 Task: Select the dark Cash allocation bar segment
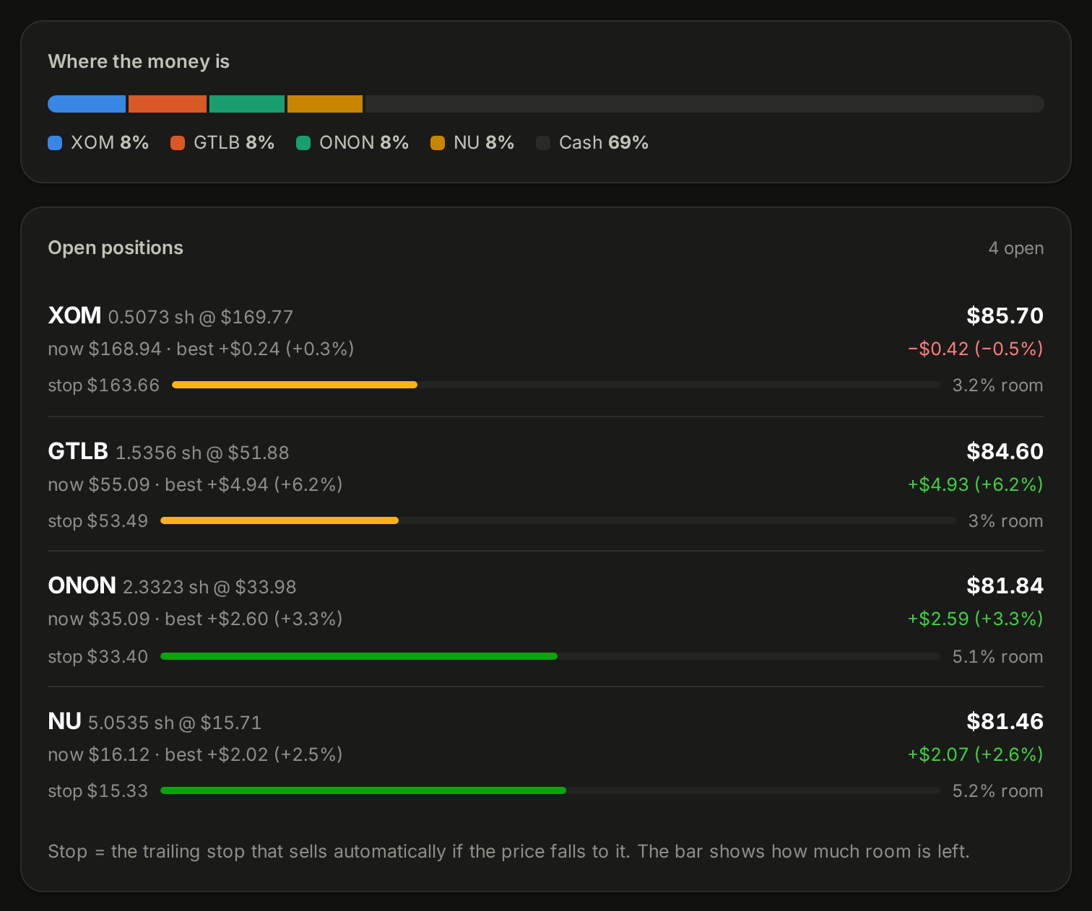[705, 104]
